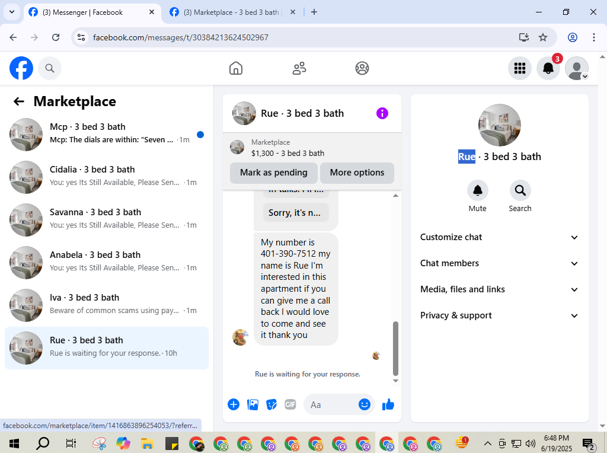The image size is (607, 453).
Task: Open the Friends icon in top navigation
Action: [x=299, y=68]
